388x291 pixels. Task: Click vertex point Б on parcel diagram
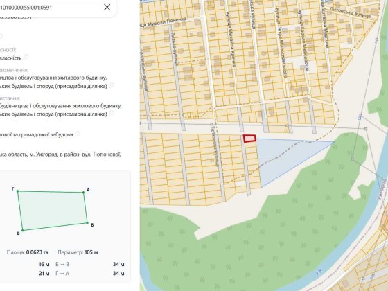(x=87, y=222)
